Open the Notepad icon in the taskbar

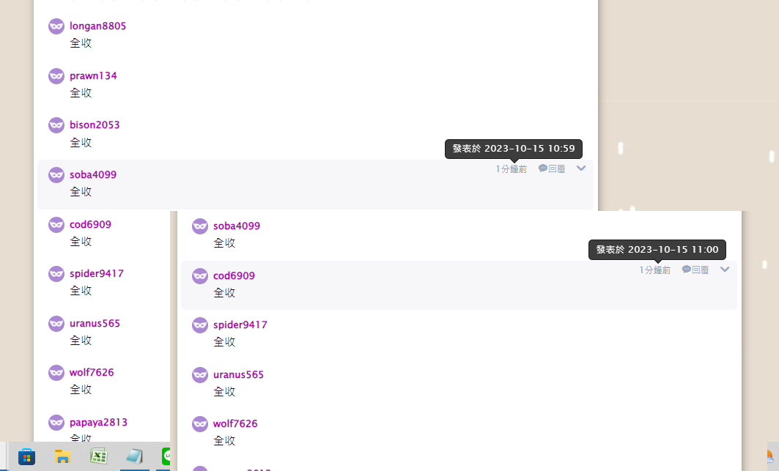[x=134, y=456]
